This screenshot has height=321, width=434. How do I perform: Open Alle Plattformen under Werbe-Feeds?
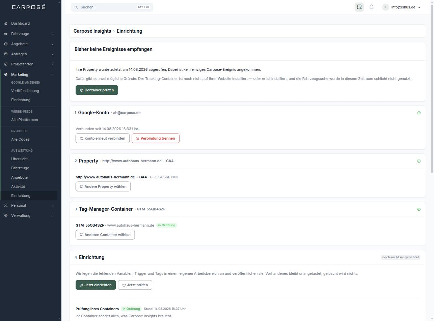tap(25, 120)
